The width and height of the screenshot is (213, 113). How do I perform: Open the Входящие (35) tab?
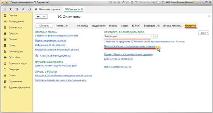tap(152, 26)
